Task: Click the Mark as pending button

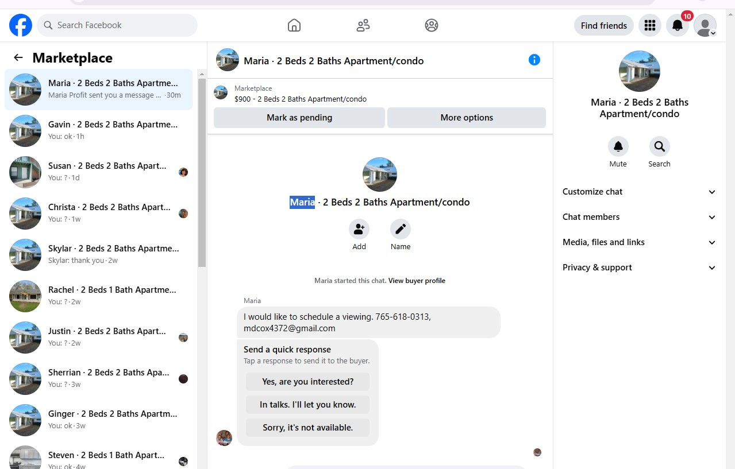Action: pos(299,118)
